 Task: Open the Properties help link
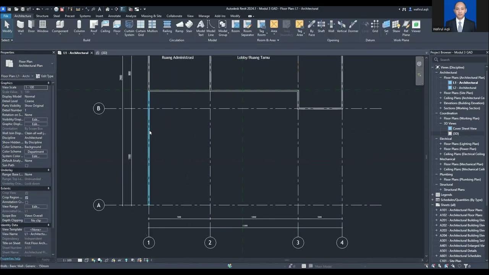coord(10,259)
